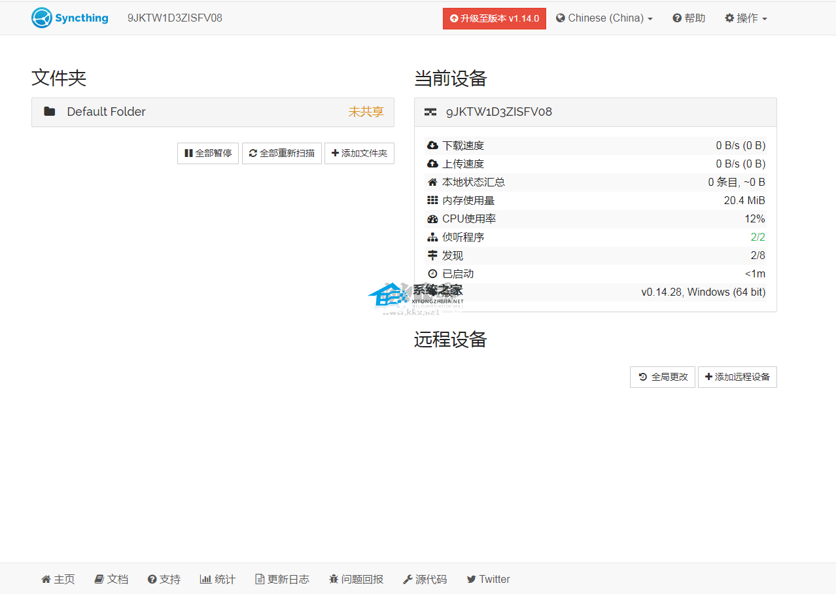Open the 操作 actions dropdown menu
The width and height of the screenshot is (836, 594).
746,18
